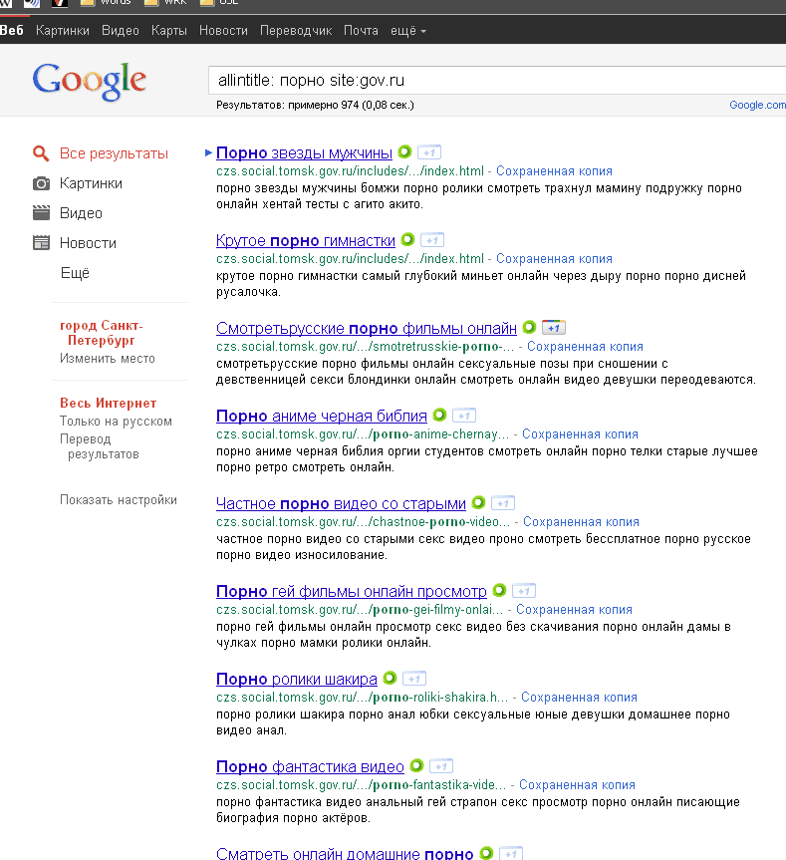Open 'Сохраненная копия' for 'гимнастки' result
Screen dimensions: 786x860
click(x=554, y=259)
